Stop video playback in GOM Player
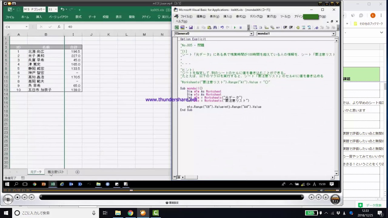The width and height of the screenshot is (388, 218). coord(18,197)
